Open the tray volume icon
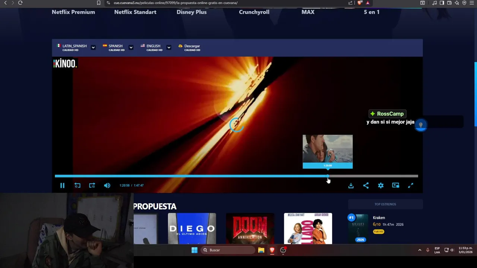 tap(452, 250)
